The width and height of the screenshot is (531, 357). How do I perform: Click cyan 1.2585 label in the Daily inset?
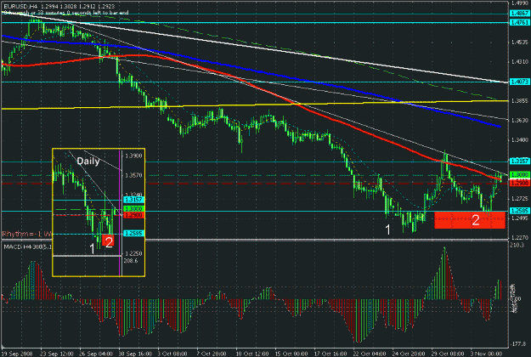click(133, 233)
